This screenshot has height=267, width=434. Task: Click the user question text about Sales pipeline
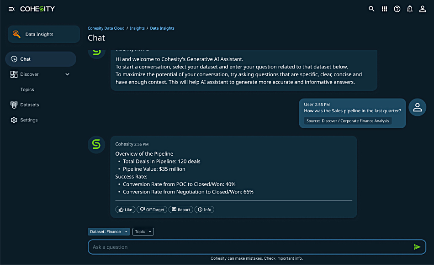[x=352, y=111]
